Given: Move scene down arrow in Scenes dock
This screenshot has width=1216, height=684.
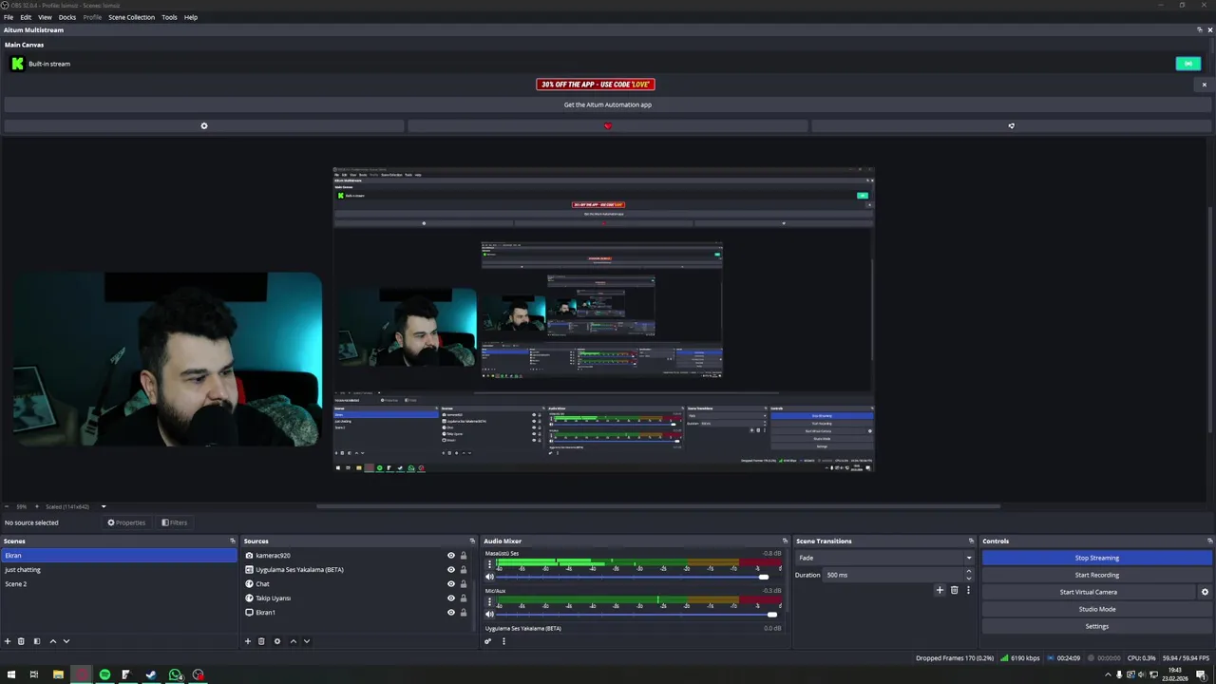Looking at the screenshot, I should [x=66, y=641].
